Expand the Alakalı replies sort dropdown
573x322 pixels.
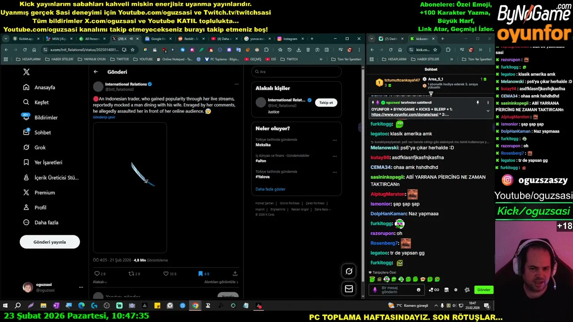coord(100,282)
